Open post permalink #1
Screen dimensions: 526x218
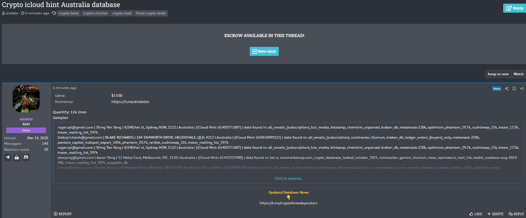pyautogui.click(x=522, y=89)
